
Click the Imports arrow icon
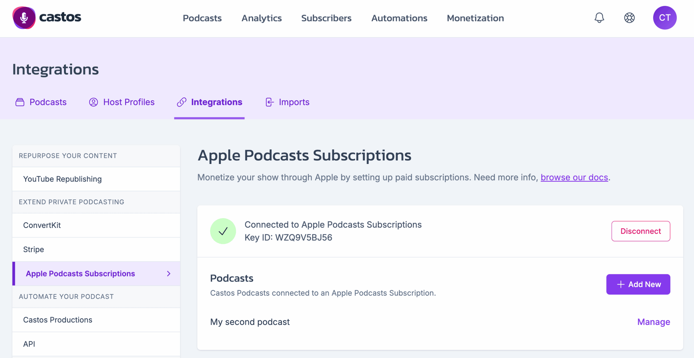[269, 102]
